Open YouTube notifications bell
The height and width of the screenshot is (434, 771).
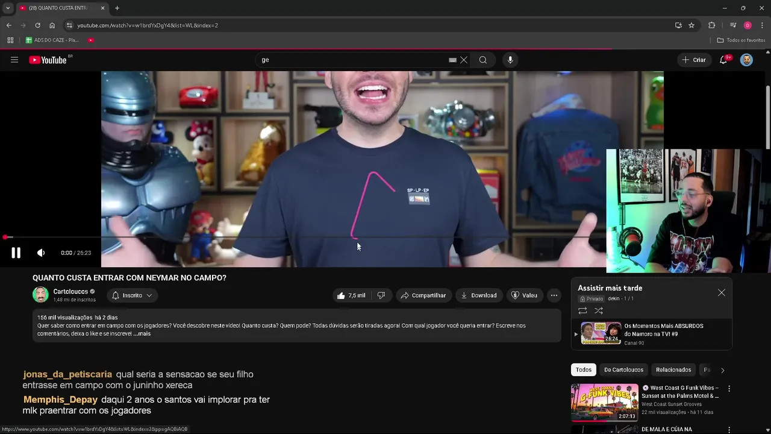tap(723, 60)
